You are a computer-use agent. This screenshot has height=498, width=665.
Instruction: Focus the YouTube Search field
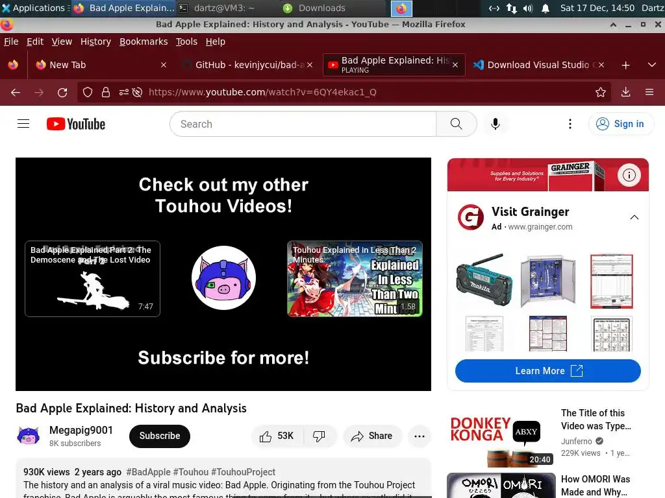pyautogui.click(x=303, y=124)
